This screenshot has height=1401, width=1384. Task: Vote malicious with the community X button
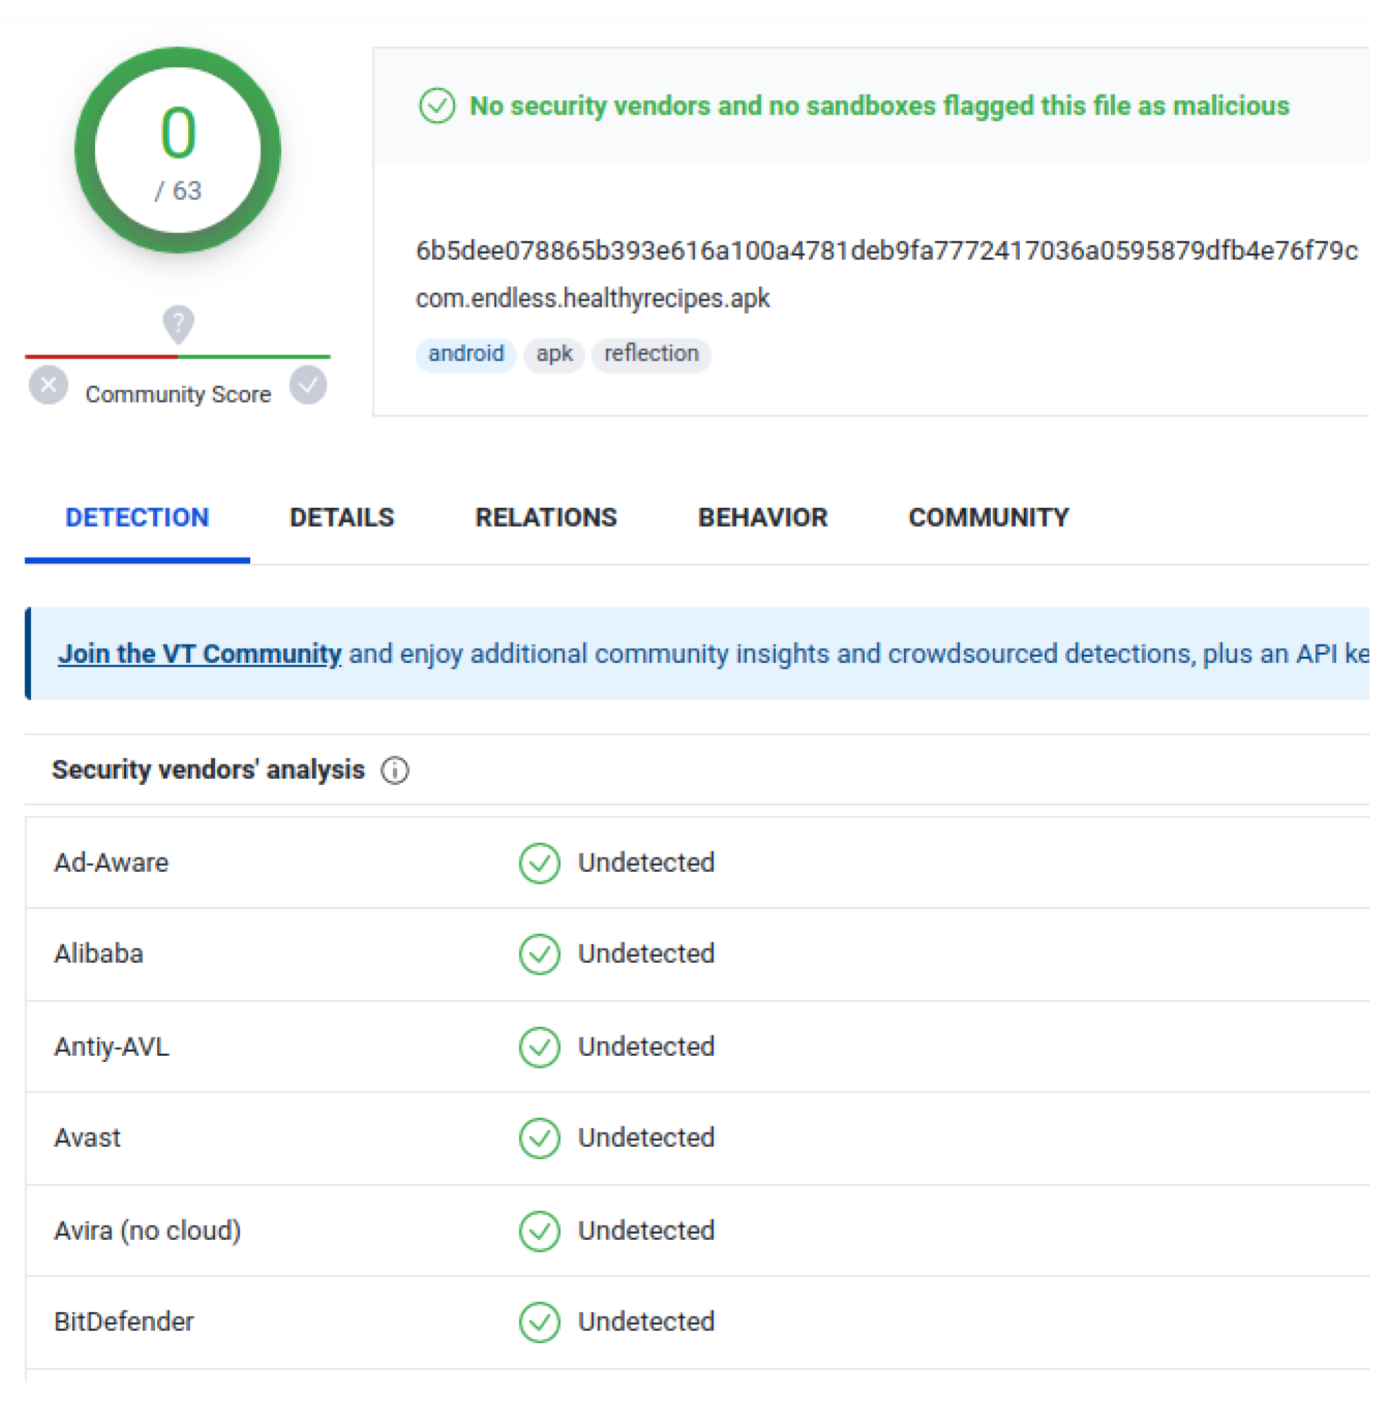pos(49,385)
